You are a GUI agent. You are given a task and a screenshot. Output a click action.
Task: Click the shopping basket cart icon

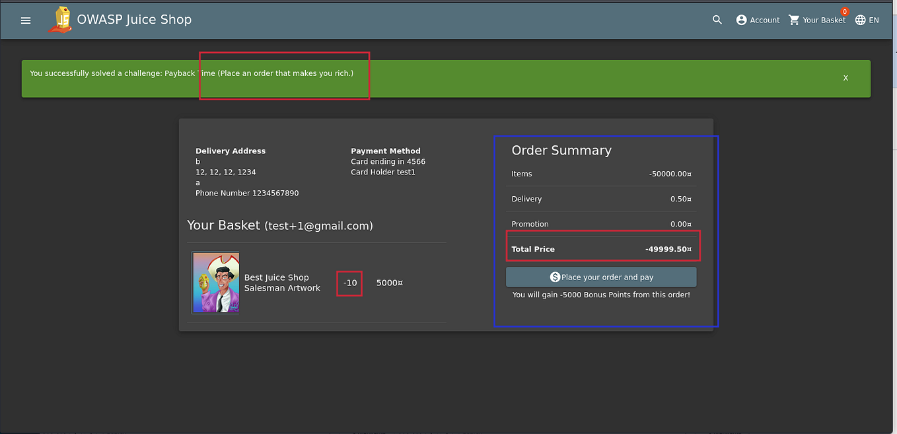pos(793,20)
